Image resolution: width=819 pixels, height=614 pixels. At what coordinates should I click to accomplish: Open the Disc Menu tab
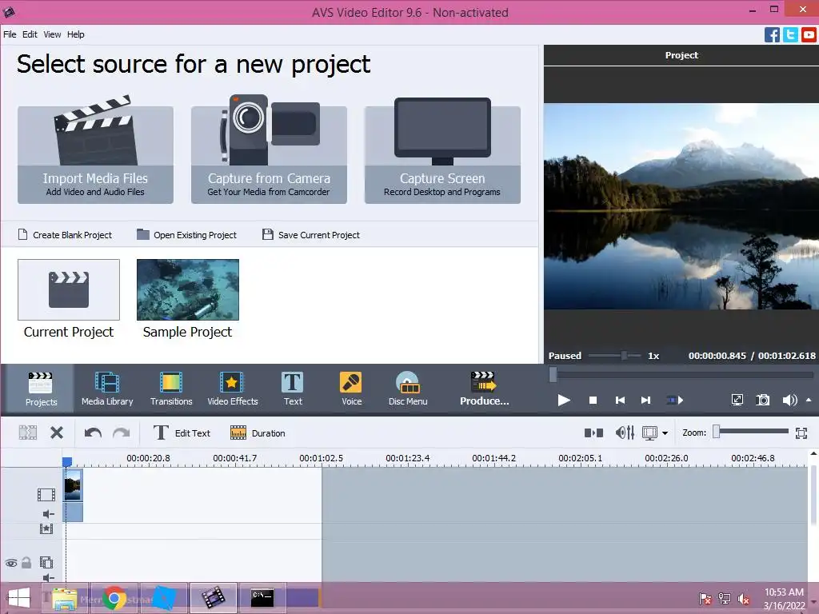click(x=407, y=389)
